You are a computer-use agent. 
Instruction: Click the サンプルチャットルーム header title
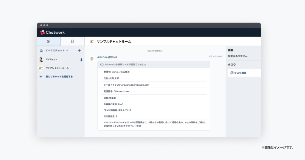point(114,41)
